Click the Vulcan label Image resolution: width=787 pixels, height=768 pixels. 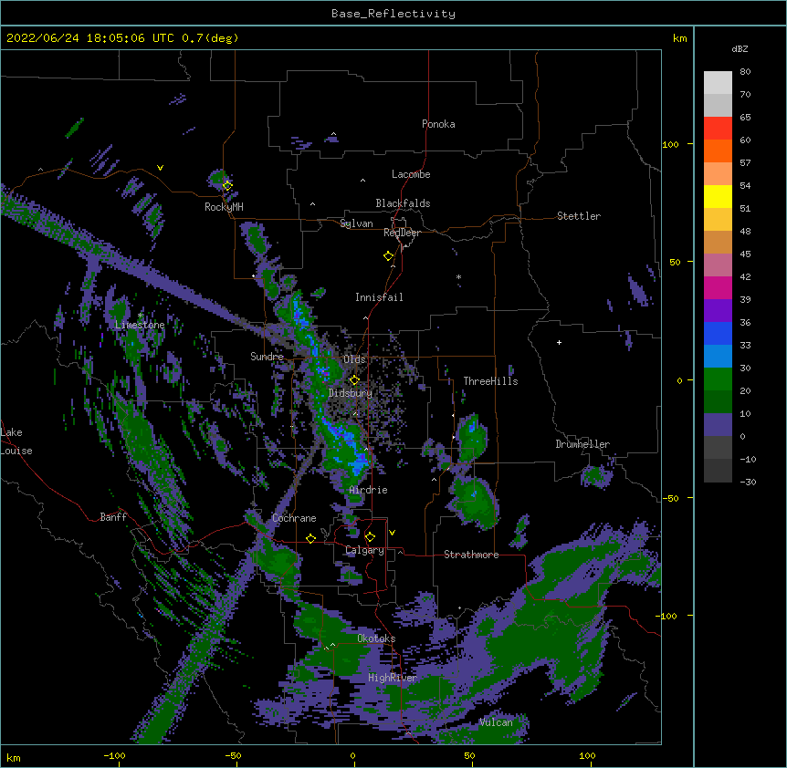coord(496,722)
